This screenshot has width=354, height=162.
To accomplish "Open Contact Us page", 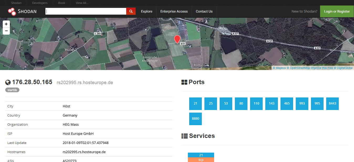I will click(204, 11).
